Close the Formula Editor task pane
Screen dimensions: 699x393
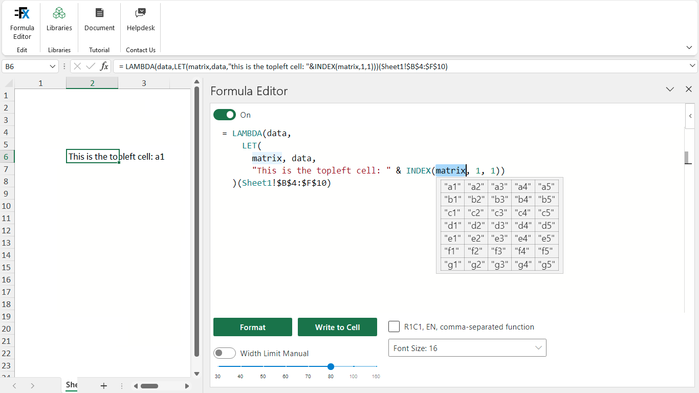pyautogui.click(x=689, y=90)
